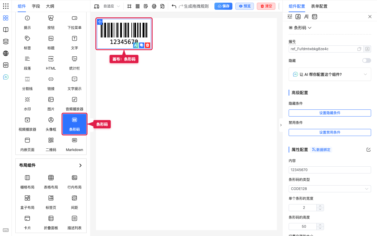Select the Markdown component
377x236 pixels.
[75, 144]
